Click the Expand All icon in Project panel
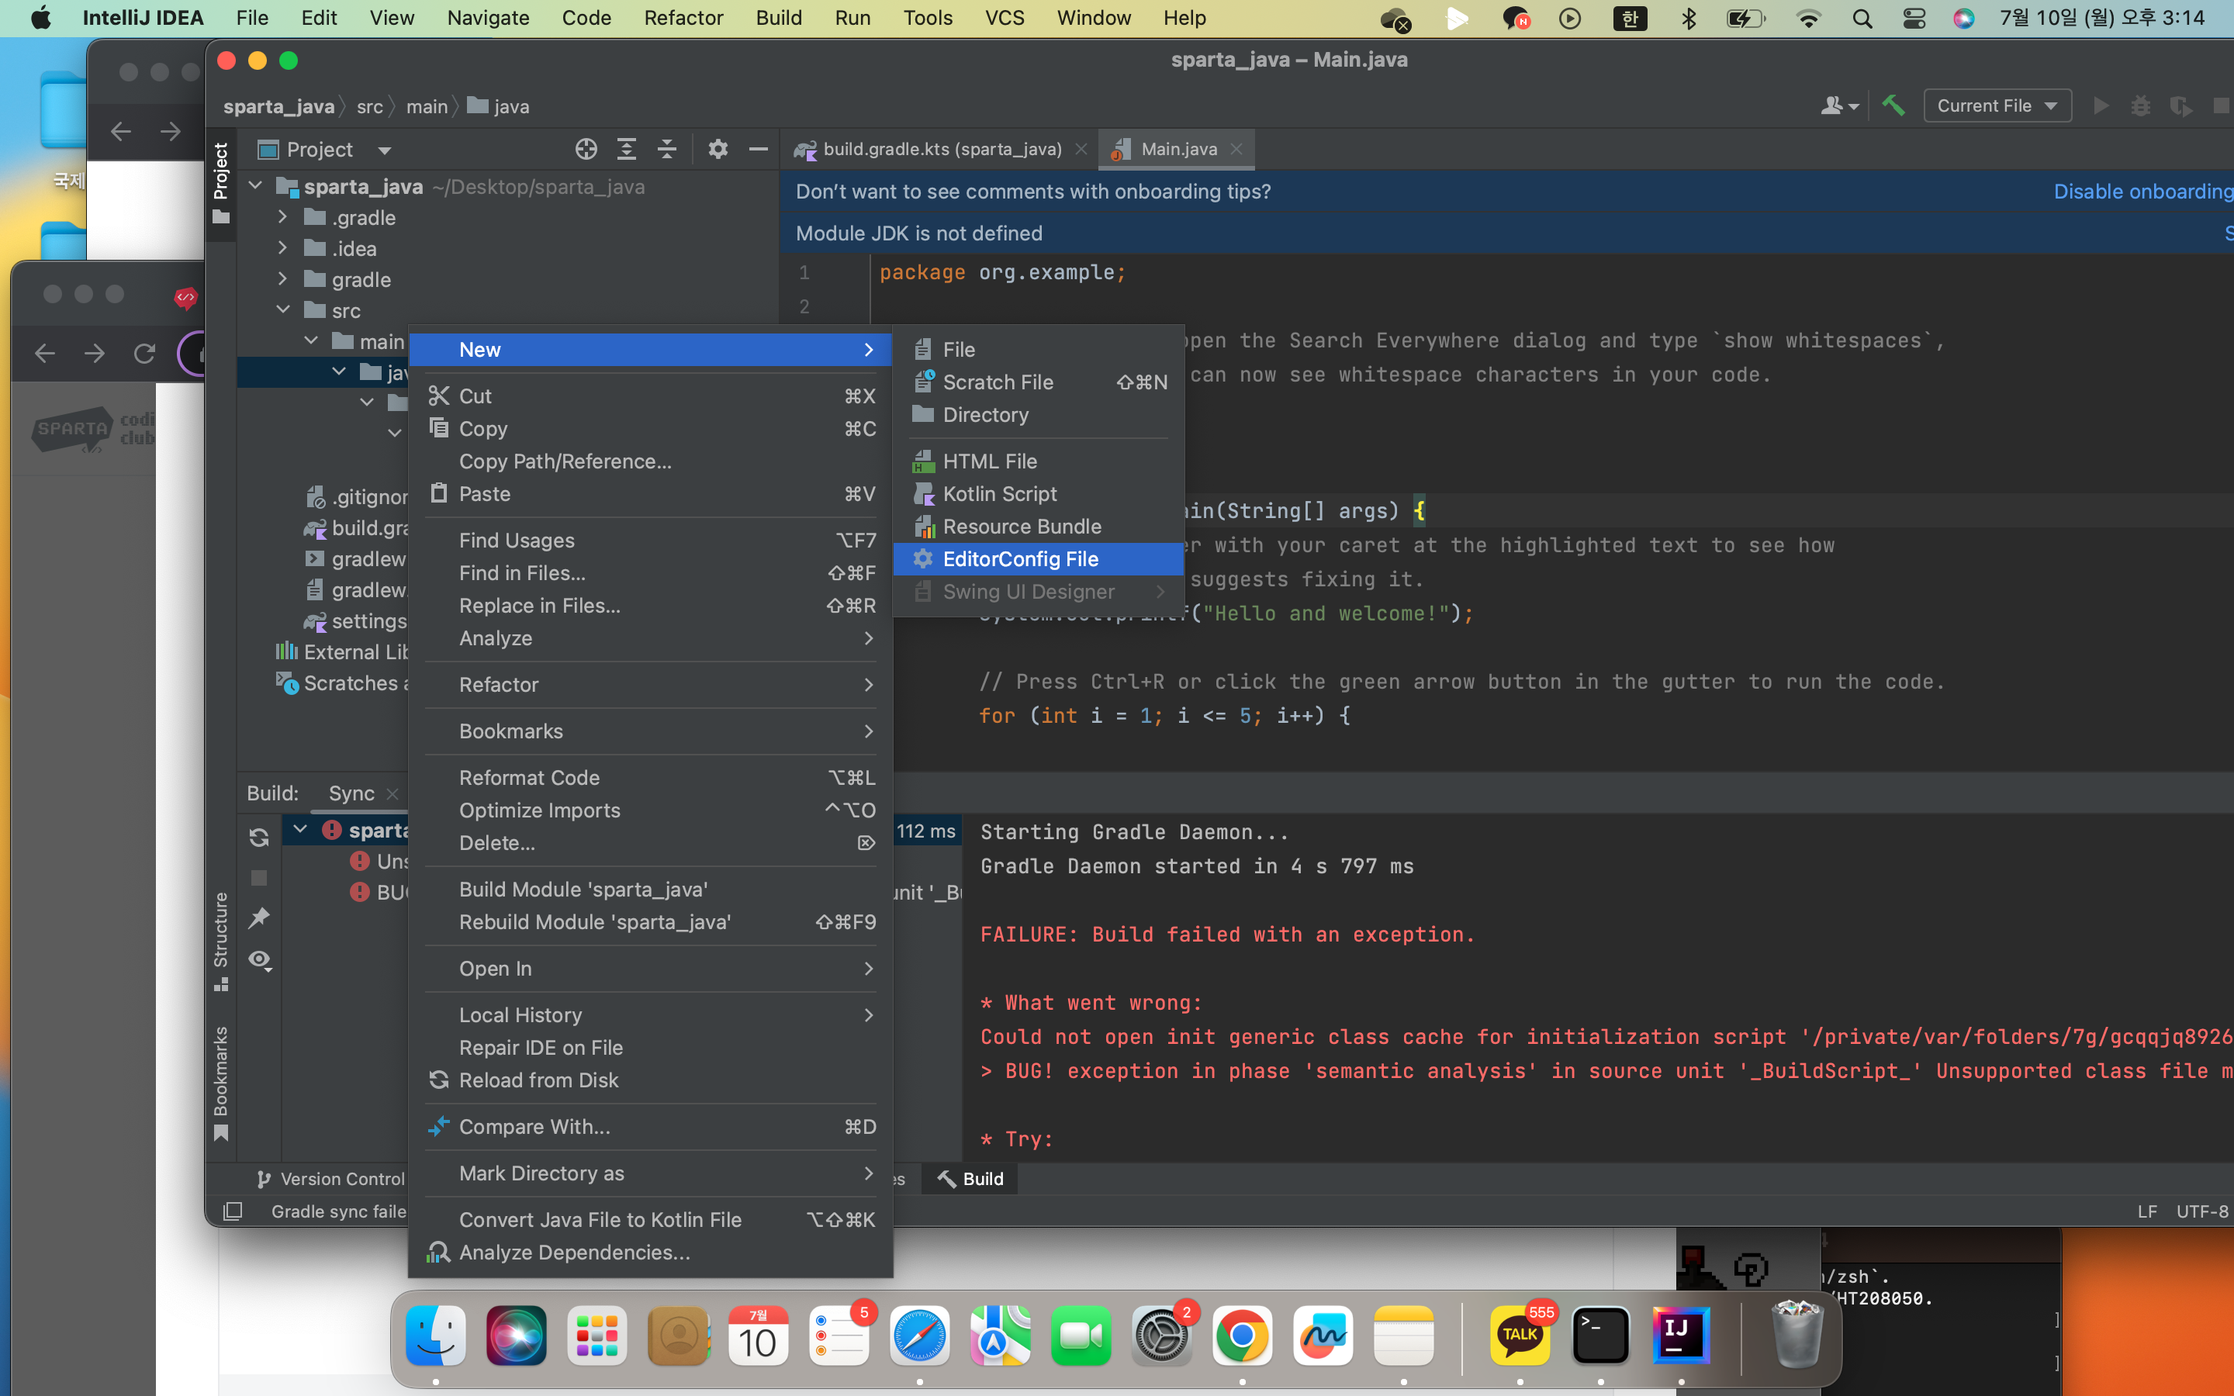 [x=627, y=149]
